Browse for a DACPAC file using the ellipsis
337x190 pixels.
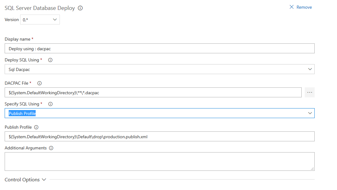309,92
